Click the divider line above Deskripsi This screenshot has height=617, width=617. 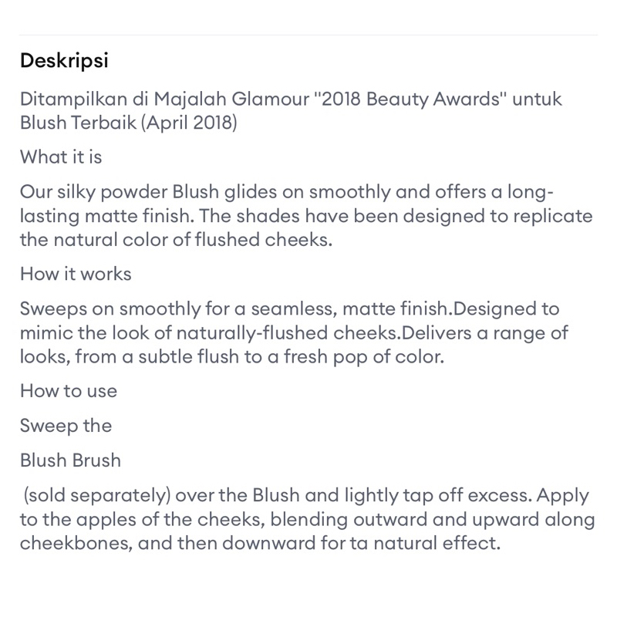pos(308,35)
